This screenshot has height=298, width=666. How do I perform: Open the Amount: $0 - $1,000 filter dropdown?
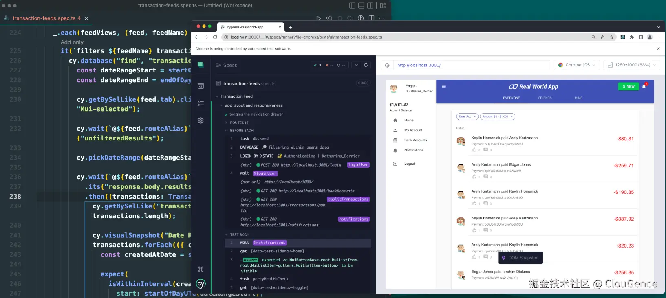click(497, 117)
